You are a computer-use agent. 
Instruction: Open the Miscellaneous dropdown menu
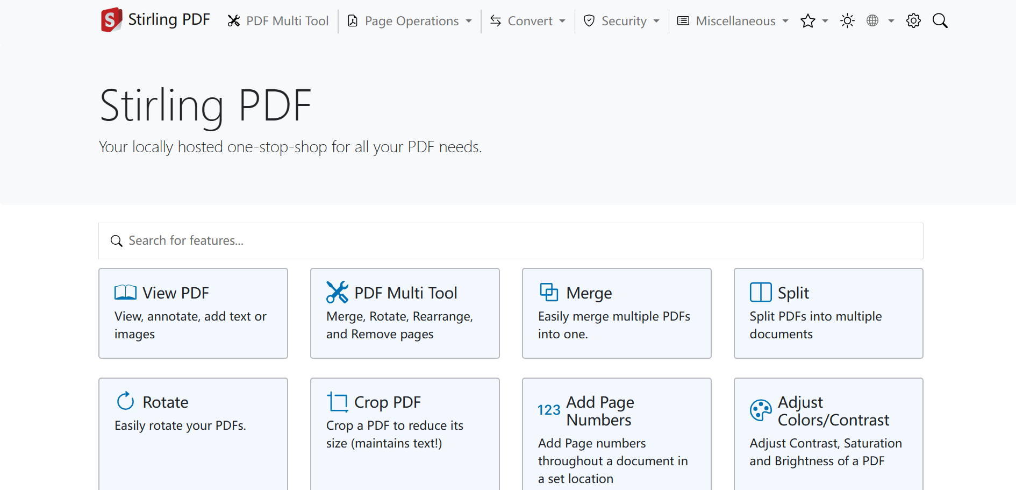pos(733,21)
